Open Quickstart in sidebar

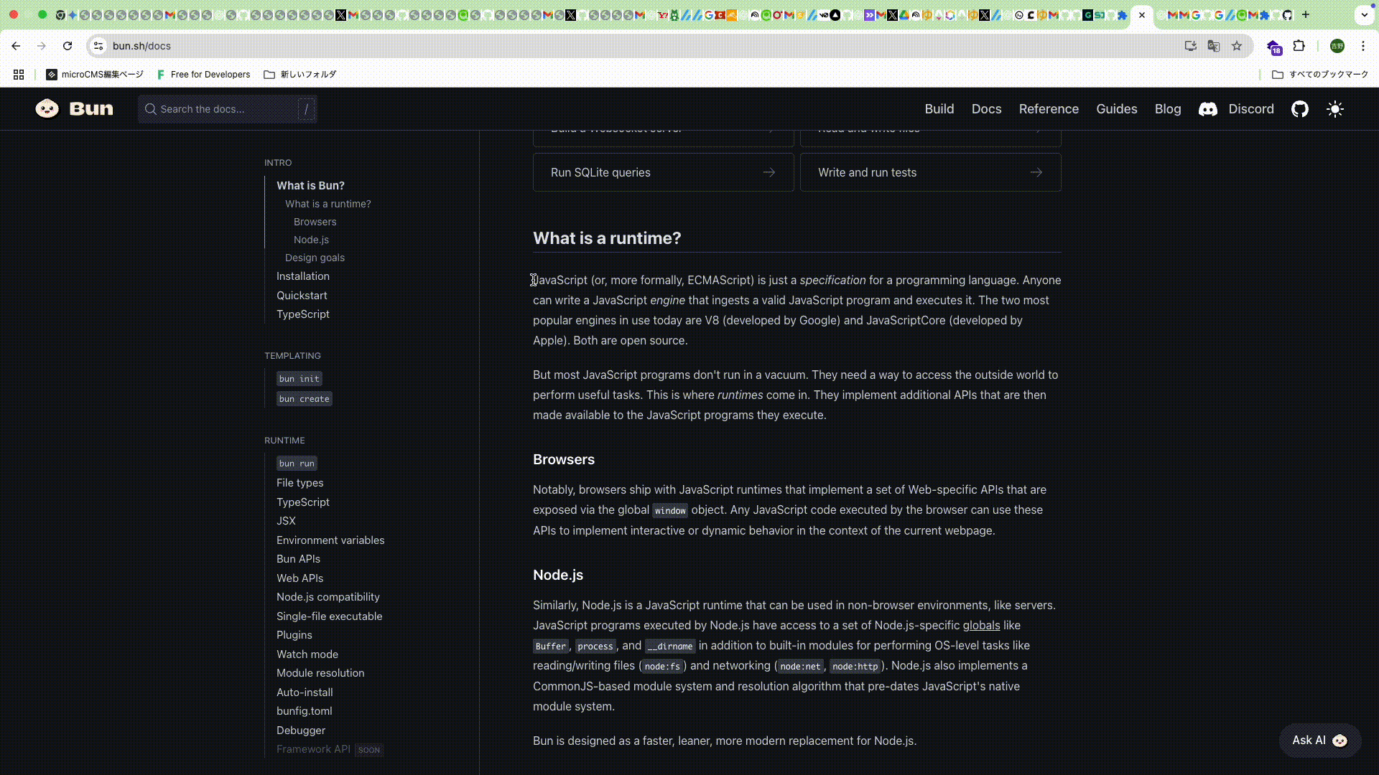click(x=302, y=296)
